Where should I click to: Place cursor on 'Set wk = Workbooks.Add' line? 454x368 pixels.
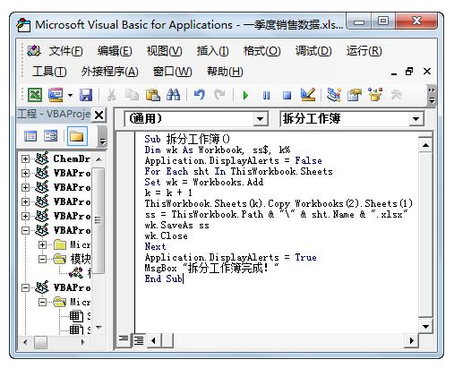click(x=204, y=182)
